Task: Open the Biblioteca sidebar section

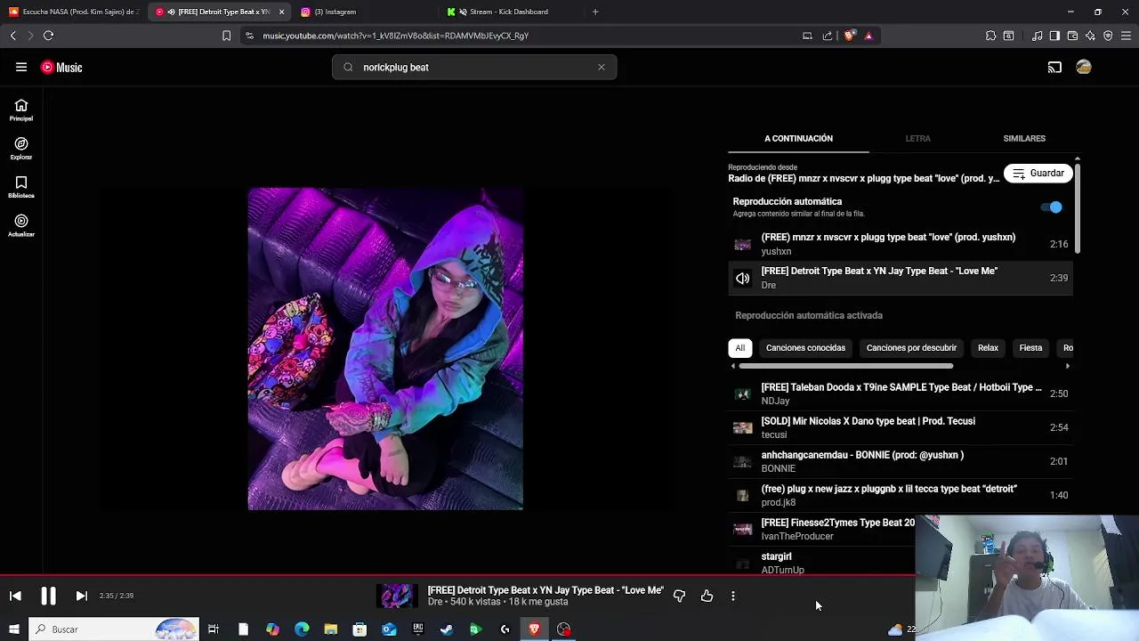Action: [x=21, y=187]
